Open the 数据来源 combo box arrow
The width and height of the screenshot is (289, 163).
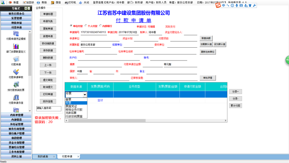(85, 95)
